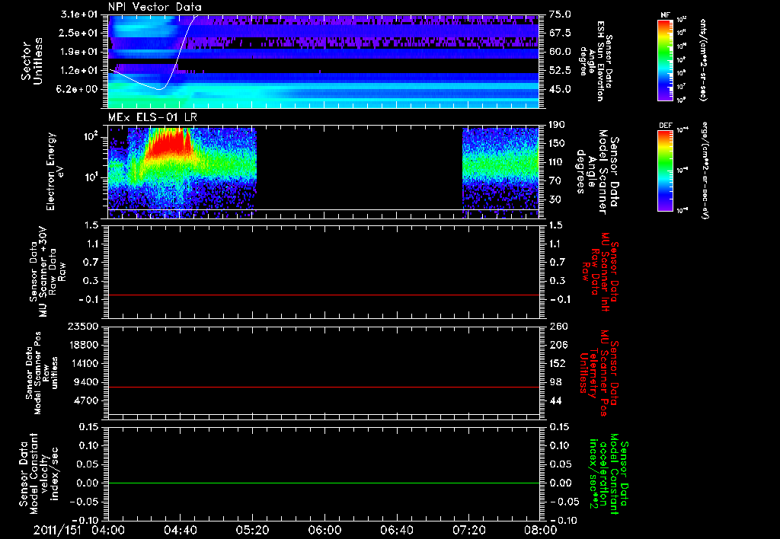Click the '08:00' time tick label
Screen dimensions: 780x539
(540, 530)
